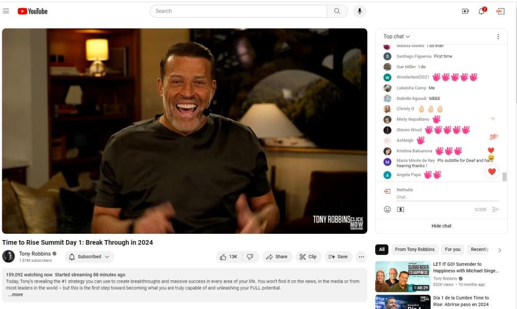Image resolution: width=517 pixels, height=309 pixels.
Task: Click Angela Papa's chat avatar
Action: (x=387, y=175)
